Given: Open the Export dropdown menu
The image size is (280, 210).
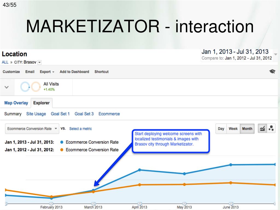Looking at the screenshot, I should 47,72.
